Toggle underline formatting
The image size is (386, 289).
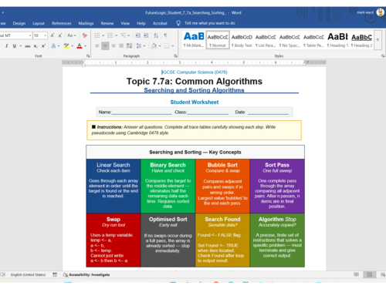15,46
